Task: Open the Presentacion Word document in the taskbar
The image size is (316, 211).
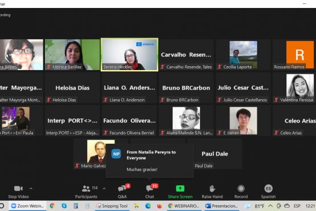Action: 221,206
